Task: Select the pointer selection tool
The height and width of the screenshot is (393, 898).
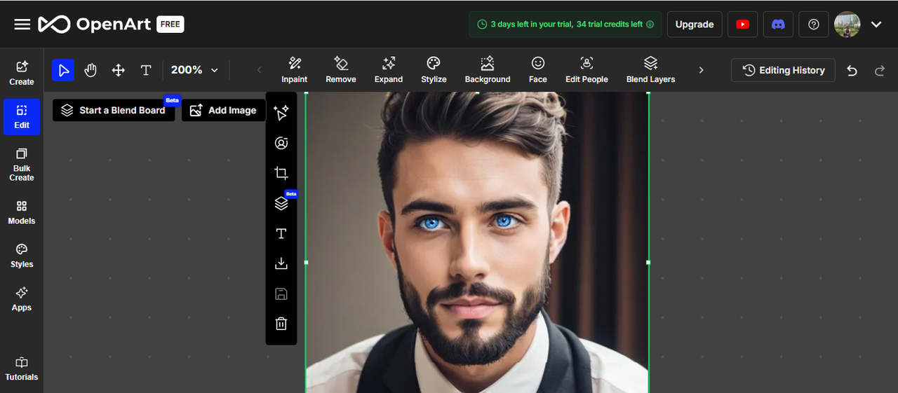Action: pyautogui.click(x=63, y=70)
